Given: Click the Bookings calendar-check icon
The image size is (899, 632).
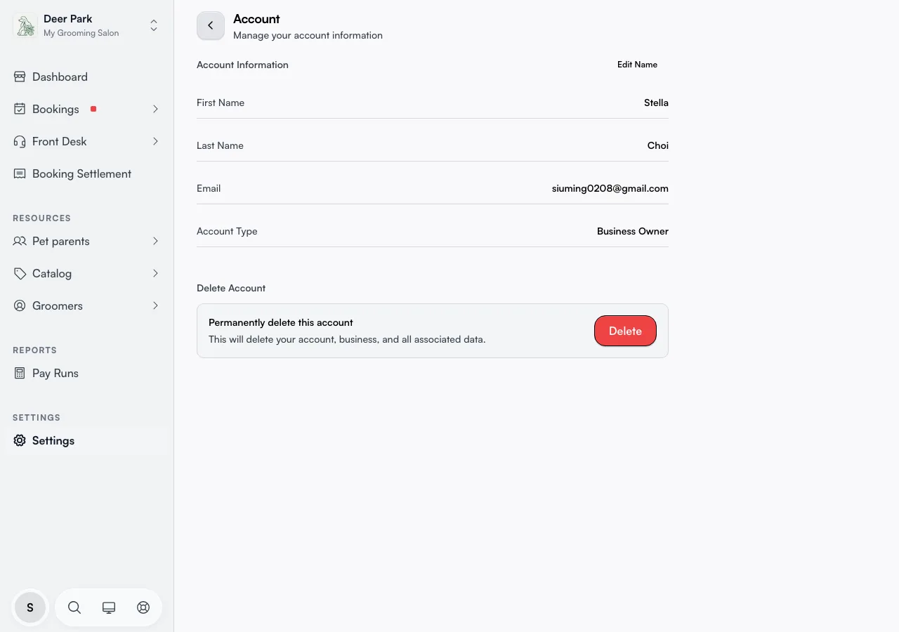Looking at the screenshot, I should 20,109.
